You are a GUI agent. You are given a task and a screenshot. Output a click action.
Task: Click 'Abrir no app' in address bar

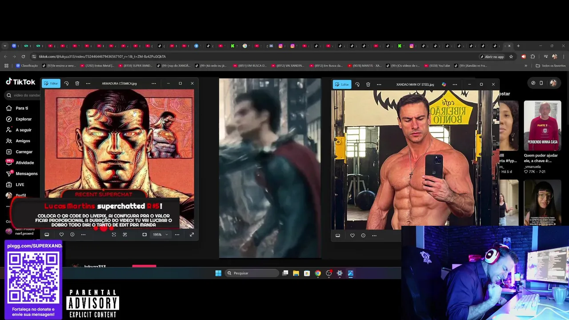pyautogui.click(x=492, y=56)
